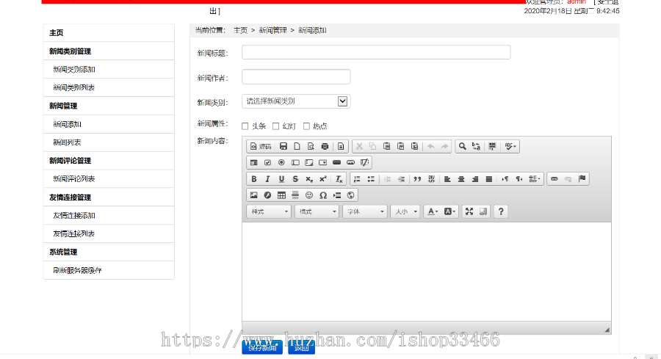661x359 pixels.
Task: Toggle Italic formatting
Action: click(x=267, y=179)
